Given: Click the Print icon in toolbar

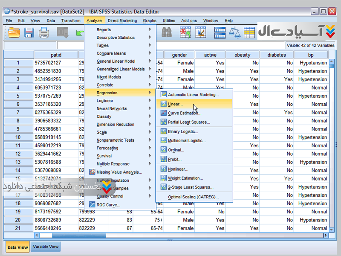Looking at the screenshot, I should pyautogui.click(x=44, y=32).
